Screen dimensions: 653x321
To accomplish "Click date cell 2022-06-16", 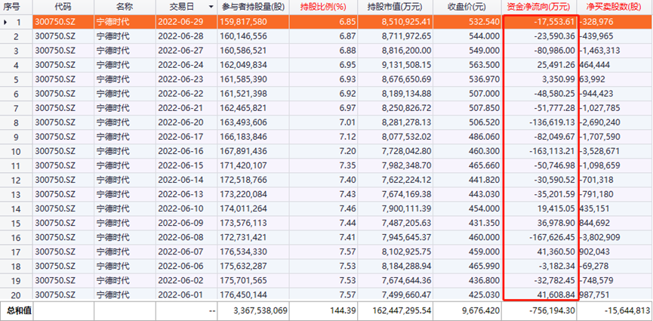I will coord(180,151).
